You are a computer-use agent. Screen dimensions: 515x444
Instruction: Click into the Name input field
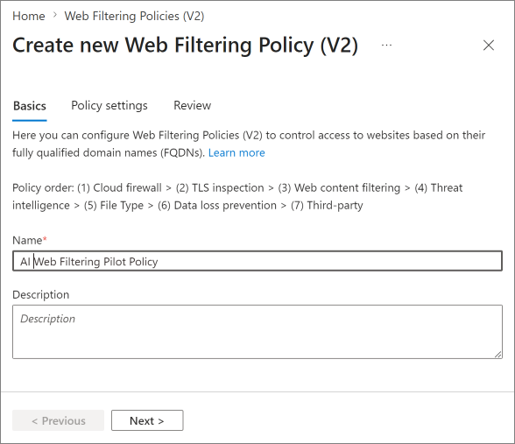point(257,261)
